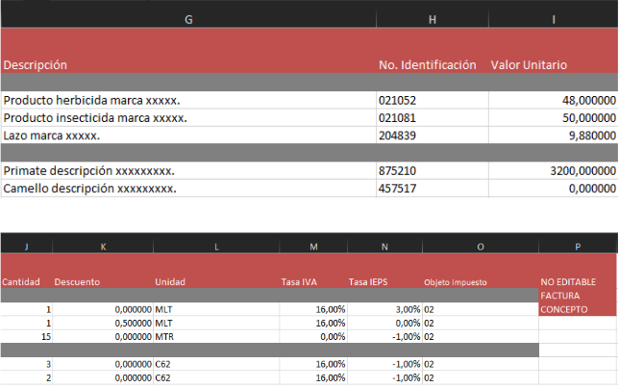Click the 'NO EDITABLE FACTURA CONCEPTO' cell

pos(578,296)
